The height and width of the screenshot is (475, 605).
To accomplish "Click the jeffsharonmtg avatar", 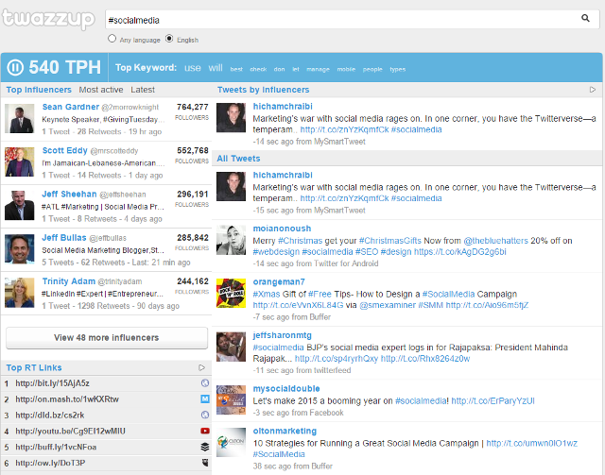I will (x=231, y=347).
